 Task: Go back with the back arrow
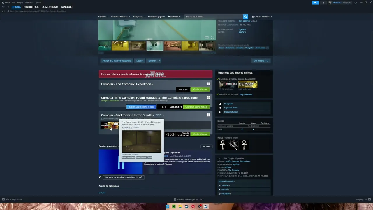(x=3, y=7)
